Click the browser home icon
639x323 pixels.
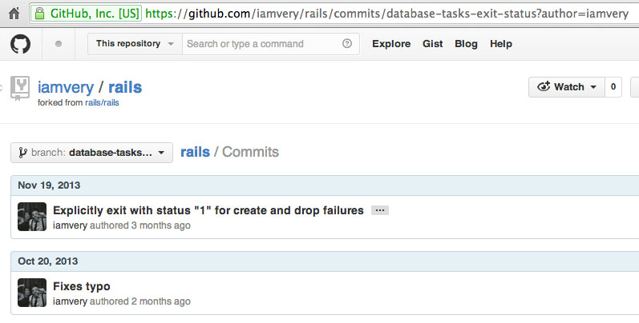tap(14, 14)
